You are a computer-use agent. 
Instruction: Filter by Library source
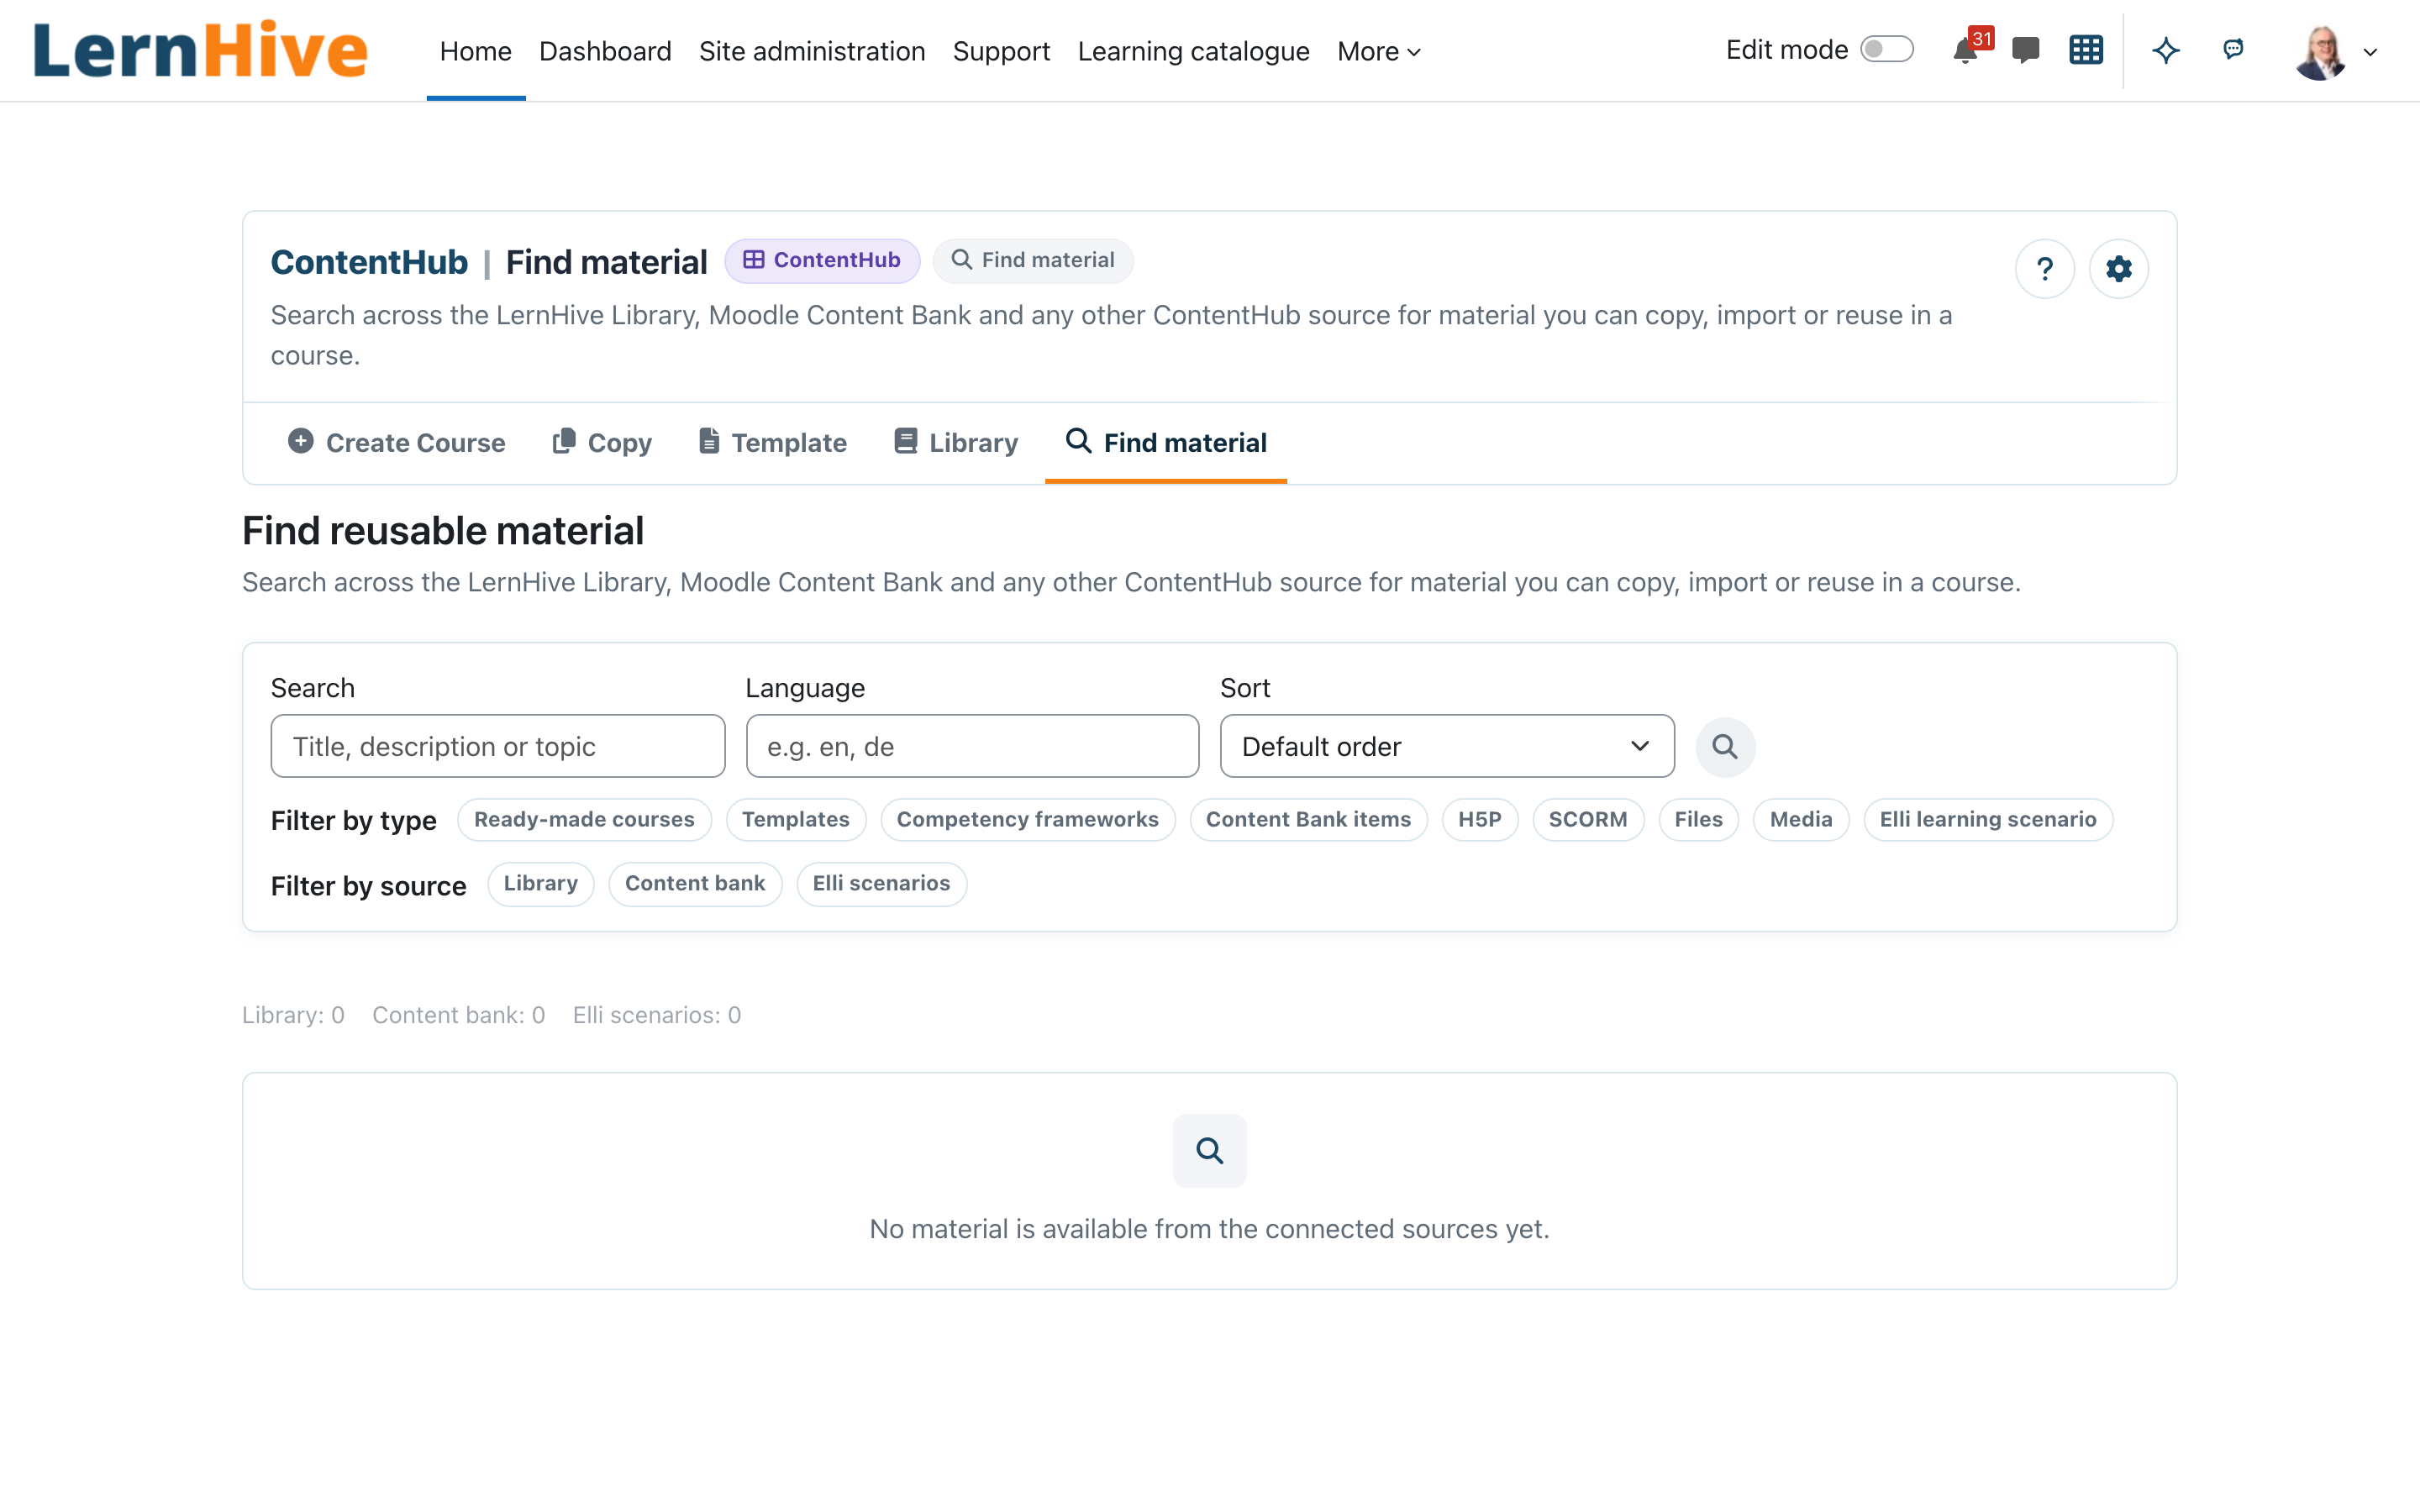tap(540, 884)
